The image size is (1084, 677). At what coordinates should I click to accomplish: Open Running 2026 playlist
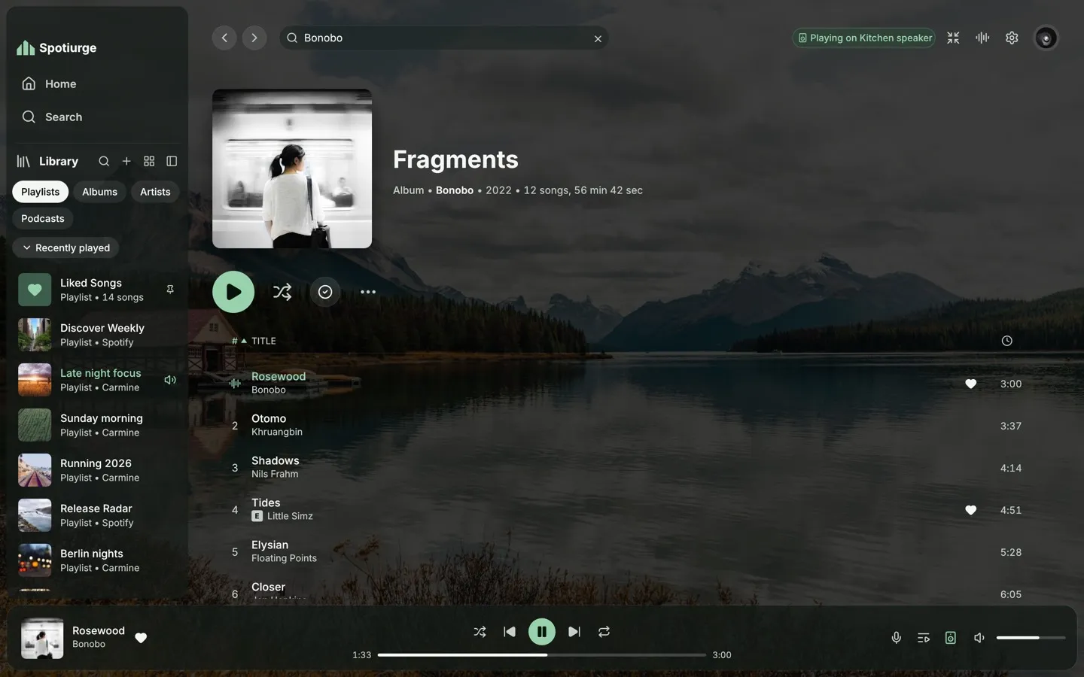coord(96,470)
